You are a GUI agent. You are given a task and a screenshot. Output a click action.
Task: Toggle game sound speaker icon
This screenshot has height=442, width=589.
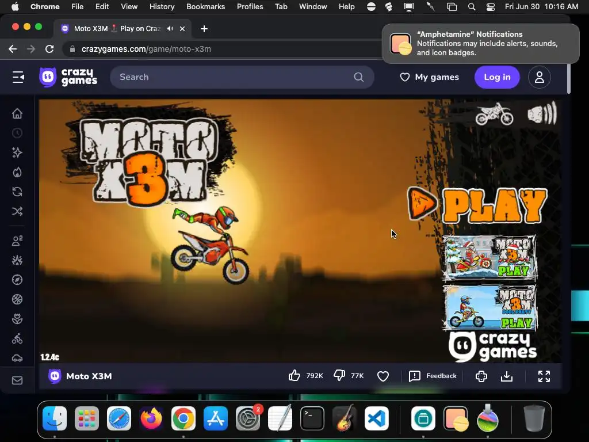[542, 113]
